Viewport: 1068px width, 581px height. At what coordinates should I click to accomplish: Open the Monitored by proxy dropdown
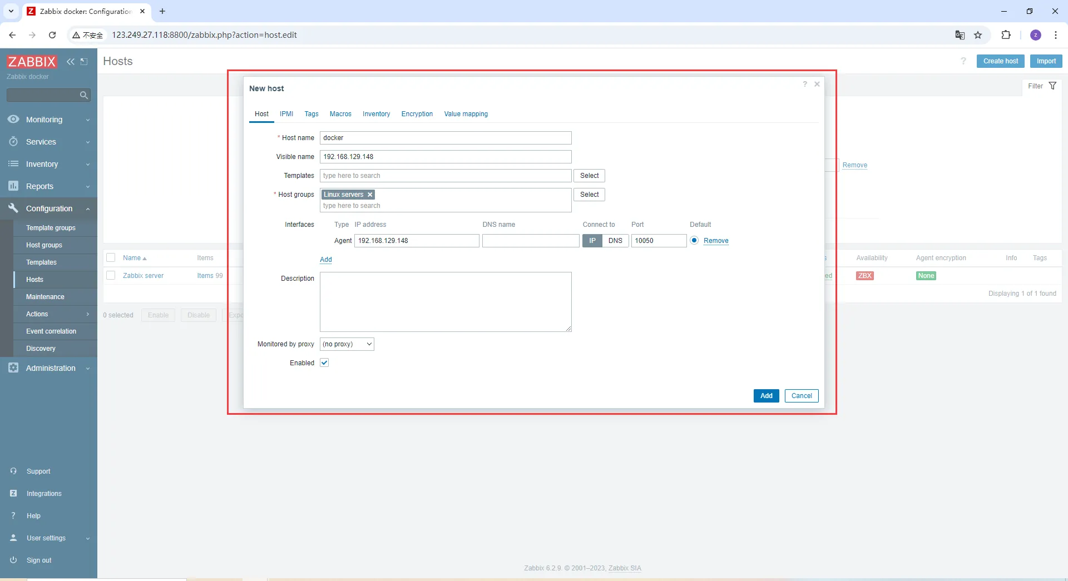click(347, 344)
